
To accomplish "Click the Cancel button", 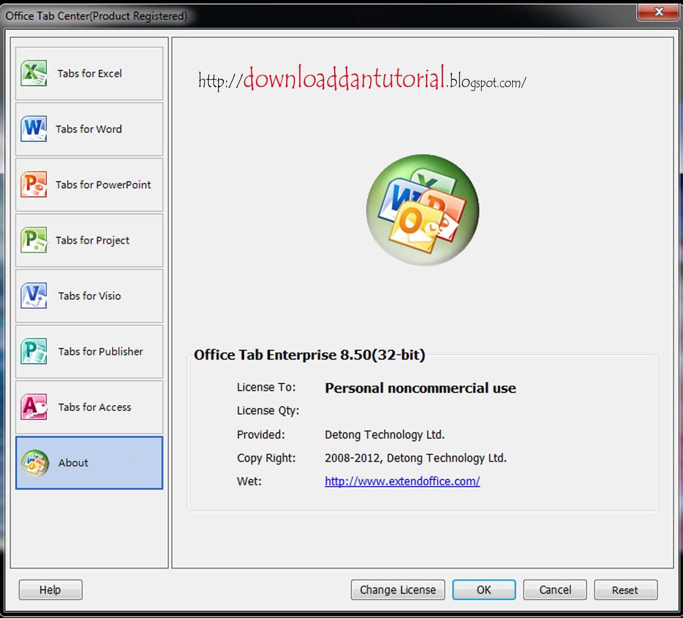I will click(555, 590).
